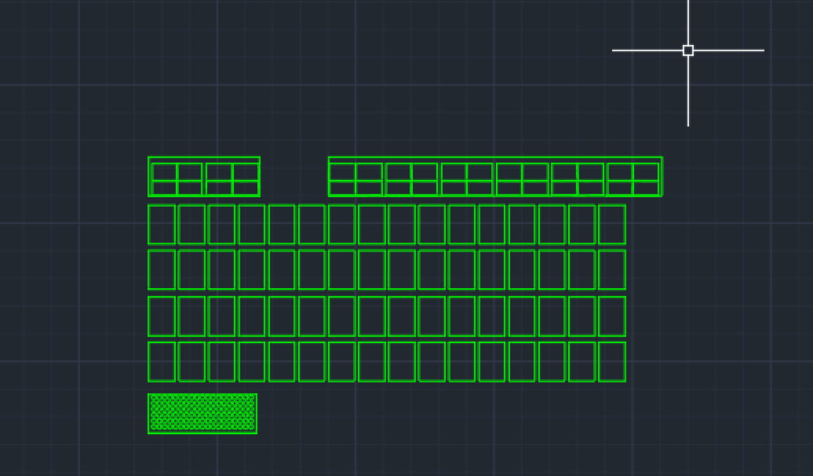Select the long twelve-column cell block above the grid
The width and height of the screenshot is (813, 476).
(x=495, y=177)
